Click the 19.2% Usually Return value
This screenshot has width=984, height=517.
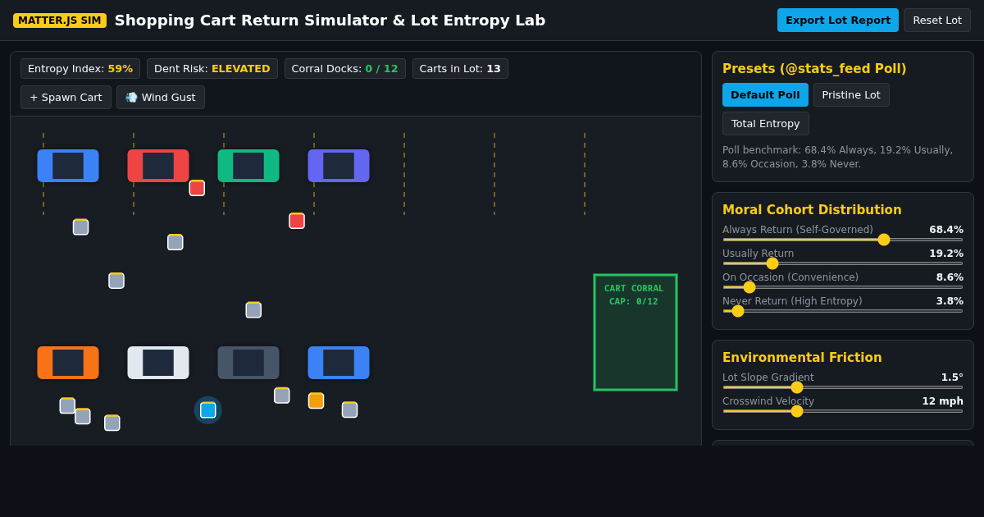point(946,254)
